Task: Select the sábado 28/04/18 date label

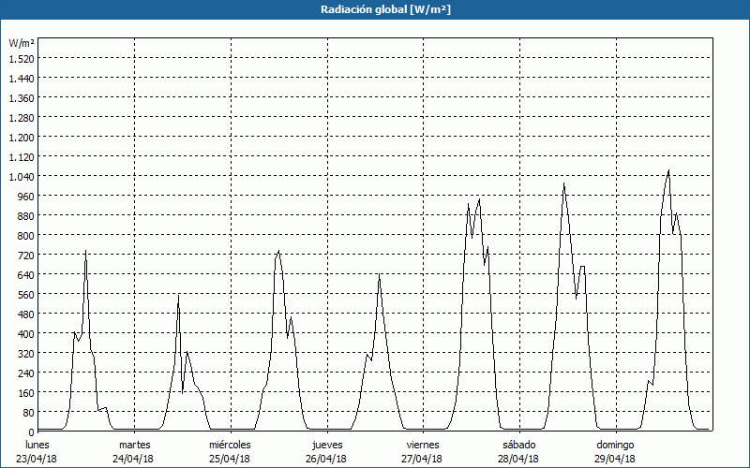Action: [x=518, y=451]
